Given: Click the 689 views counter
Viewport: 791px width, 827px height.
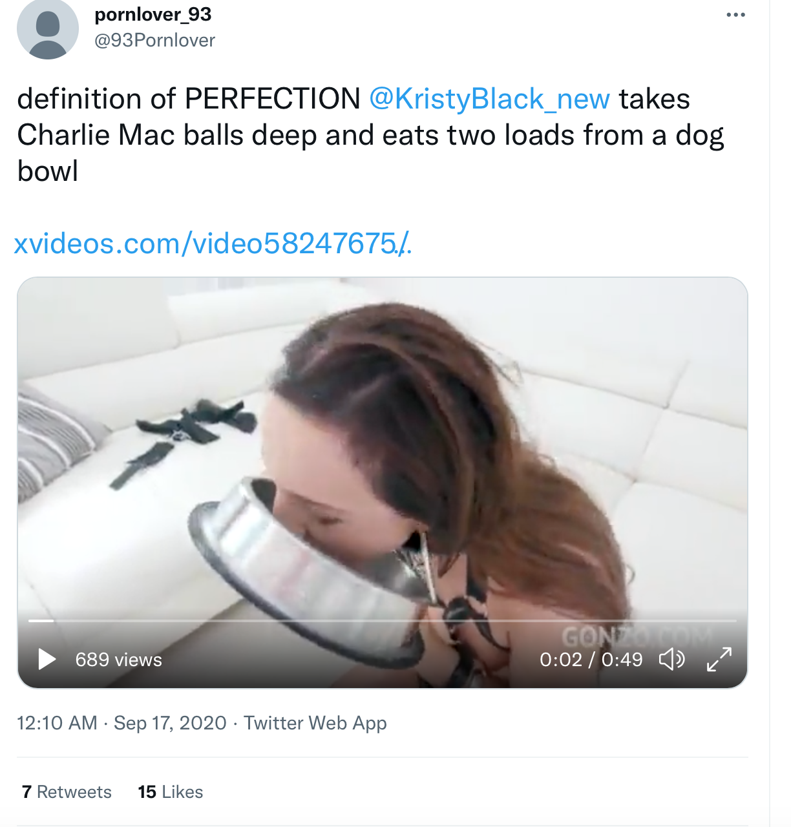Looking at the screenshot, I should click(118, 660).
